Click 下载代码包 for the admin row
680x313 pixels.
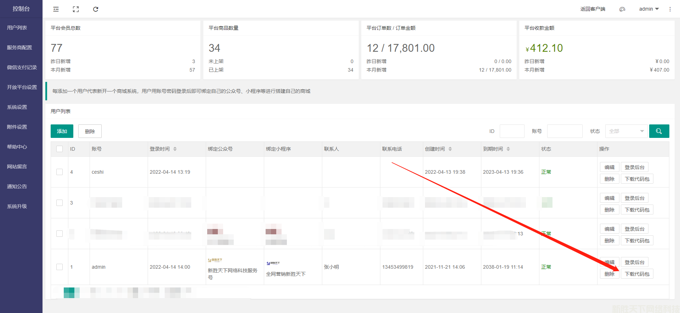click(637, 274)
